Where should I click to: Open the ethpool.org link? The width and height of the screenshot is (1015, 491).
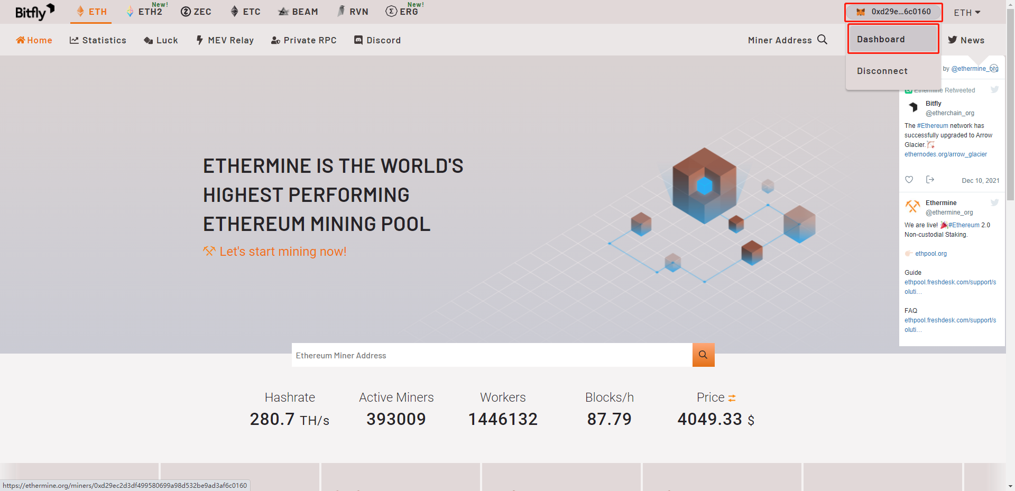coord(931,254)
